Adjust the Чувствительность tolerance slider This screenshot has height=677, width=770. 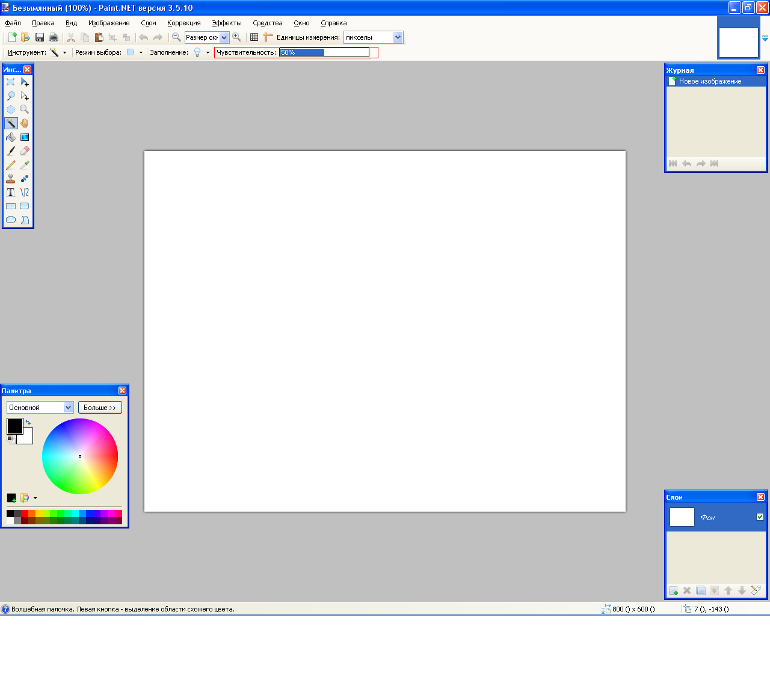[324, 53]
